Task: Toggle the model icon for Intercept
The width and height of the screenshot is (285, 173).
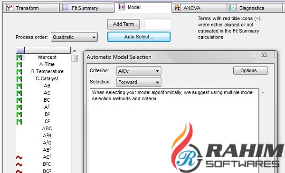Action: [19, 58]
